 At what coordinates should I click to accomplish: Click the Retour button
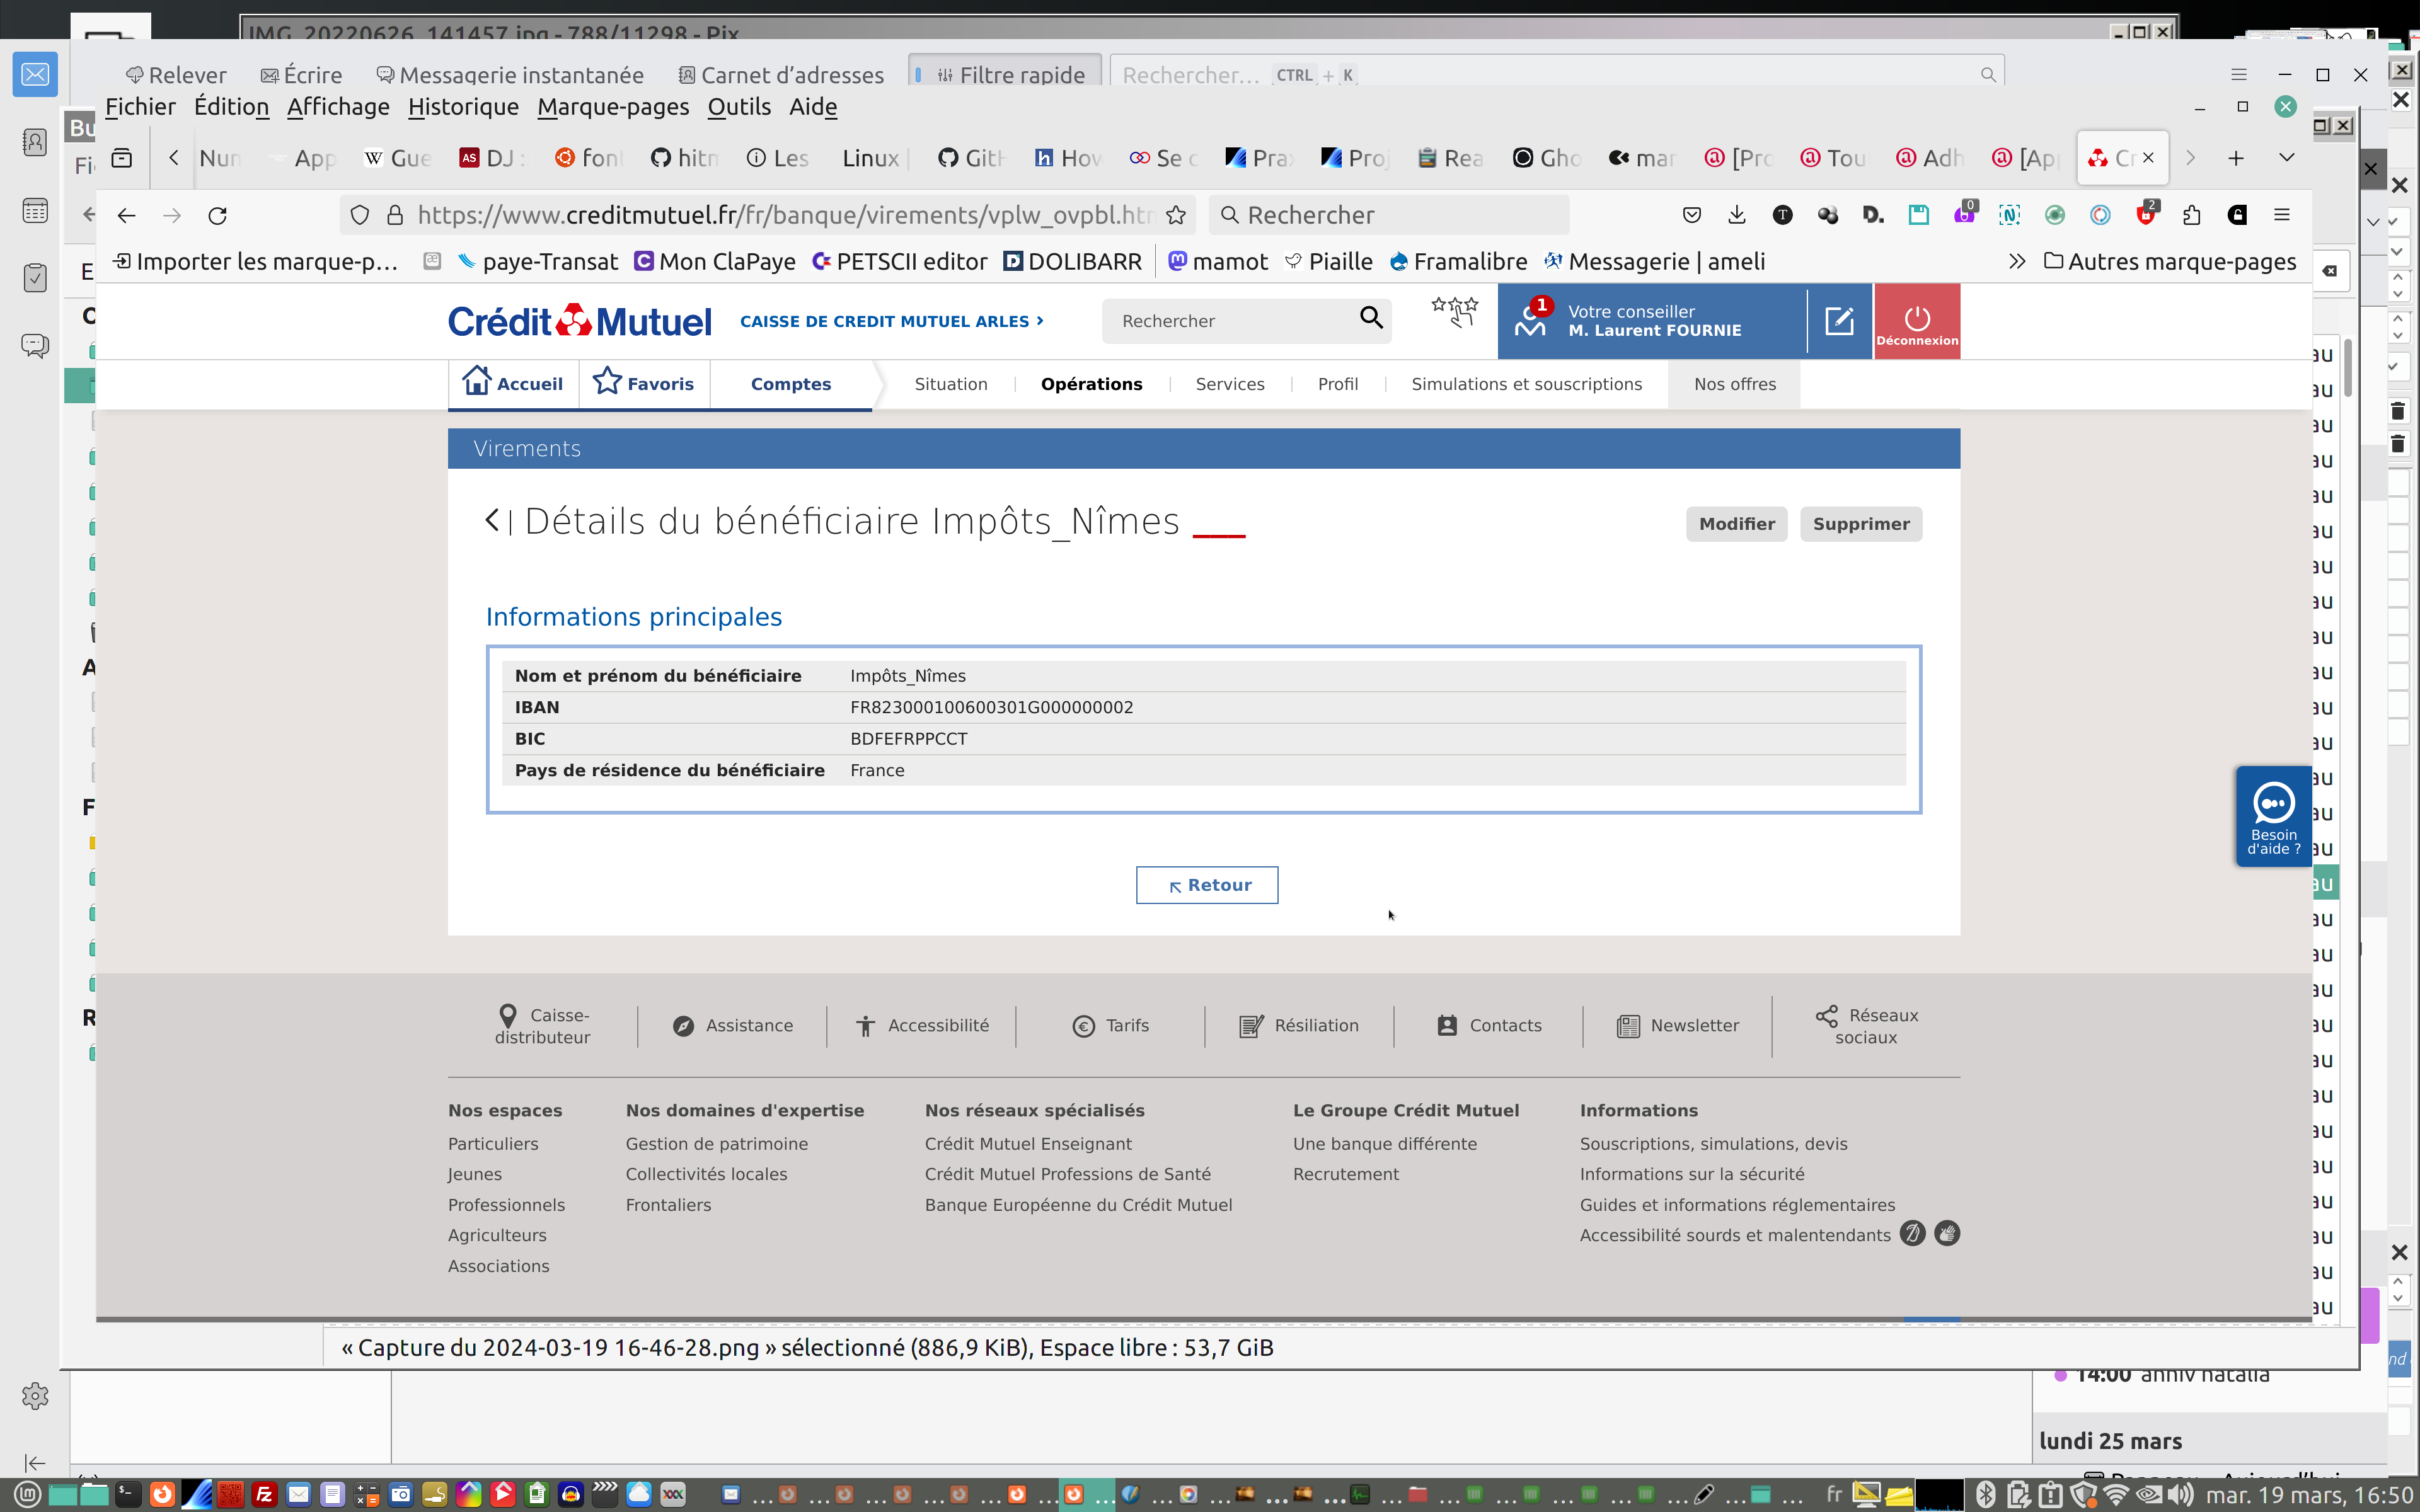[1206, 885]
